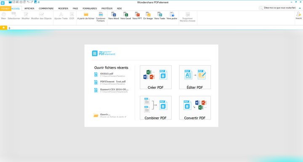
Task: Open the MODIFIER ribbon tab
Action: 63,8
